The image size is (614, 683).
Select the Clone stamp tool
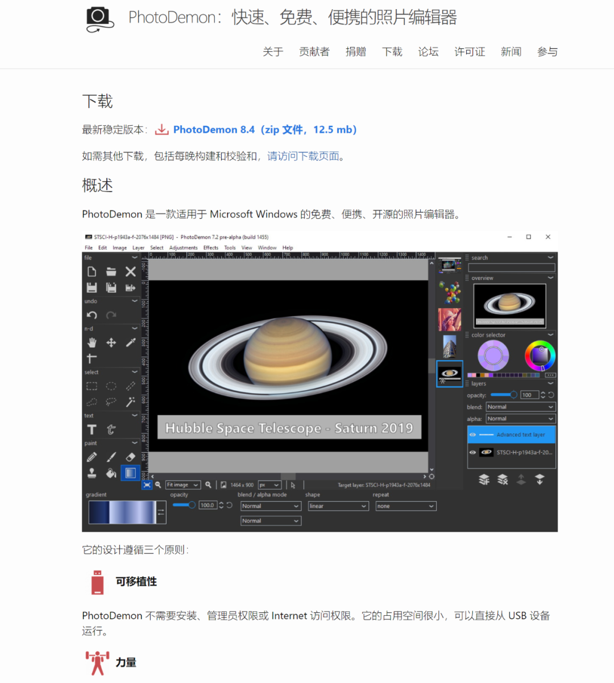point(92,473)
